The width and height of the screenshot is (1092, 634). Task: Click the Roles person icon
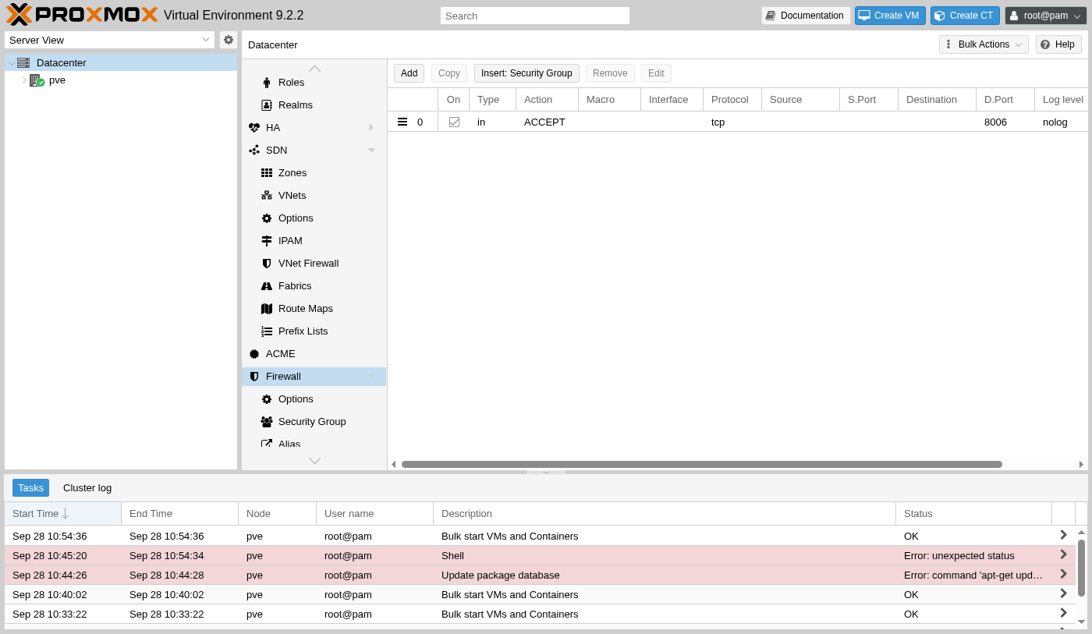[x=267, y=83]
